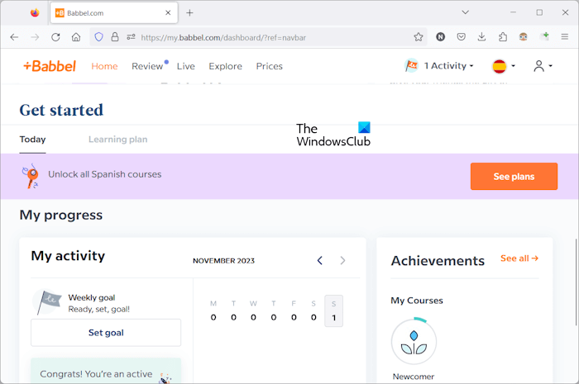Open the site permissions icon in address bar

(x=131, y=37)
